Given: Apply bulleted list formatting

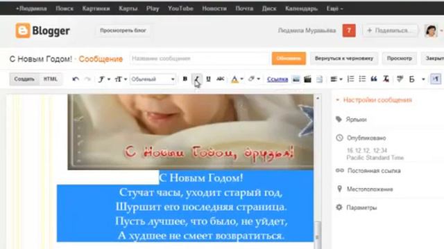Looking at the screenshot, I should pos(362,79).
